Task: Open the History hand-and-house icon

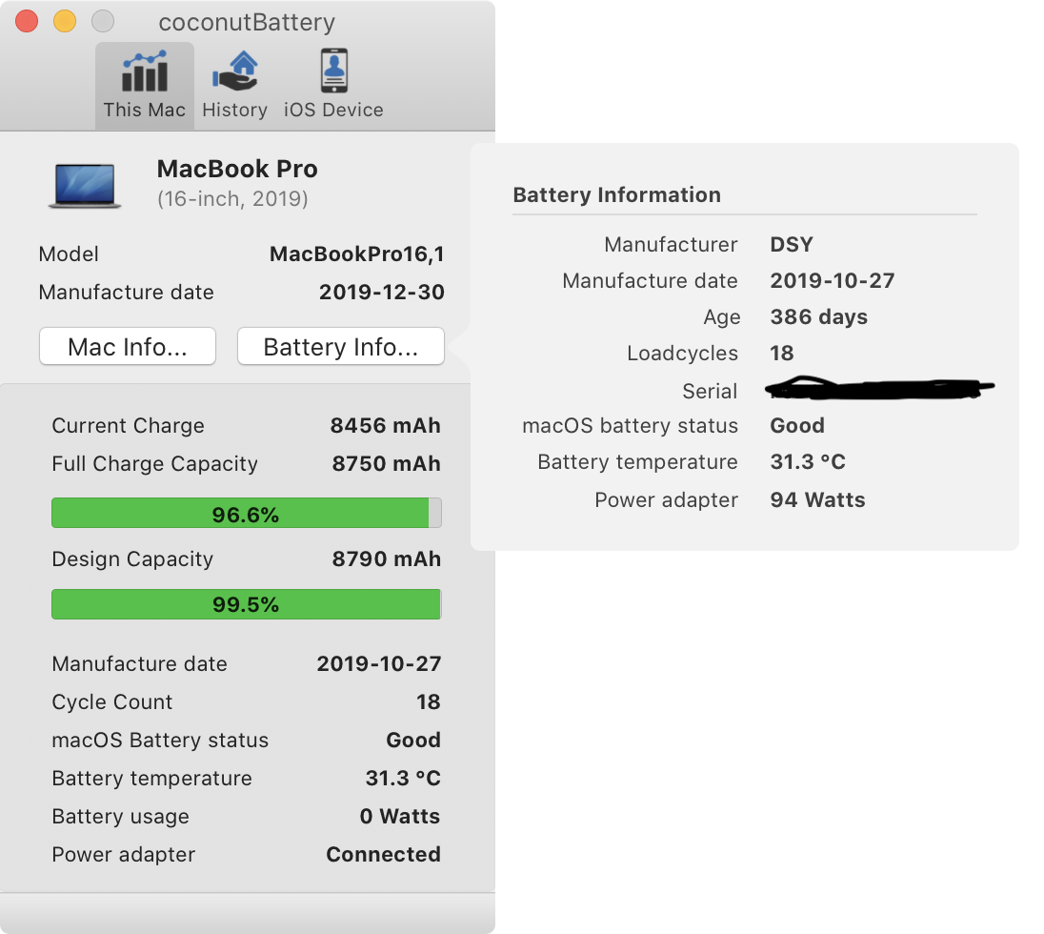Action: (x=235, y=71)
